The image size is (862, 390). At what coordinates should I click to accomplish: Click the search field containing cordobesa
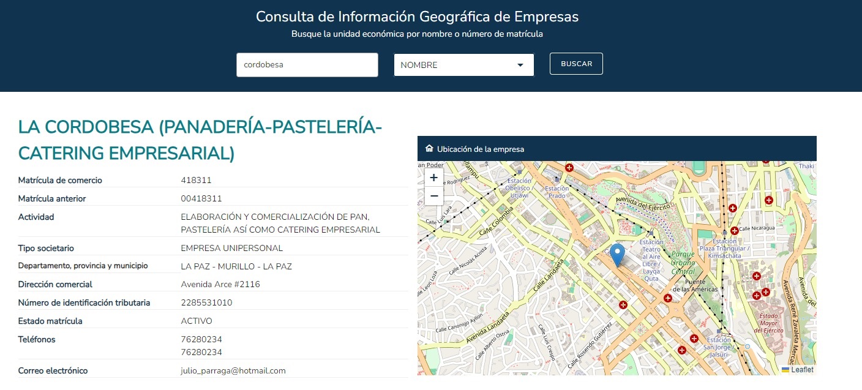(307, 64)
